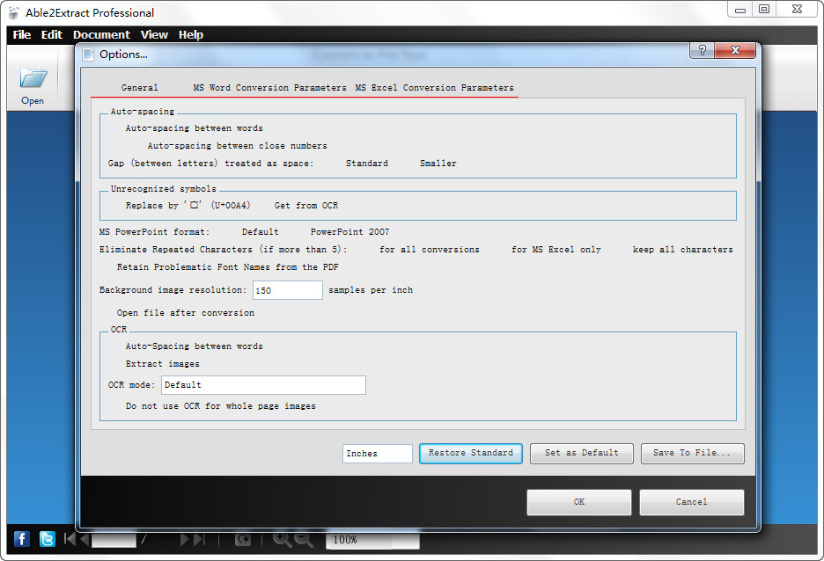This screenshot has height=561, width=824.
Task: Close the Options dialog with red X
Action: coord(735,50)
